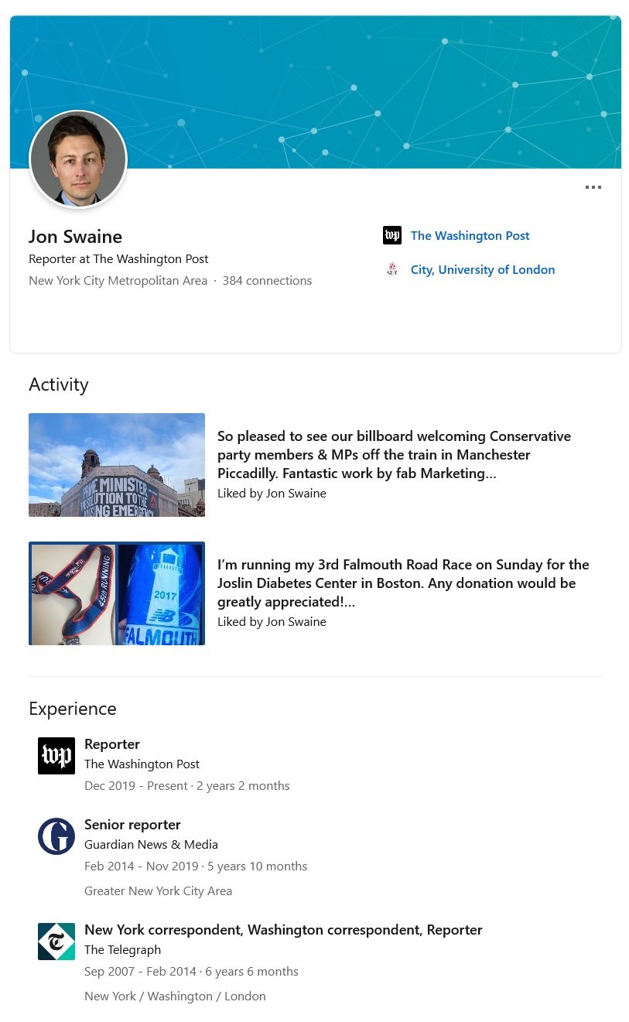Screen dimensions: 629x1022
Task: Open the three-dots more options menu
Action: coord(593,187)
